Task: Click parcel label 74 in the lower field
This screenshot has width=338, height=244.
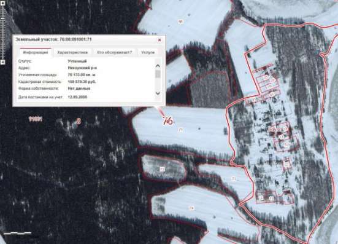Action: coord(191,208)
